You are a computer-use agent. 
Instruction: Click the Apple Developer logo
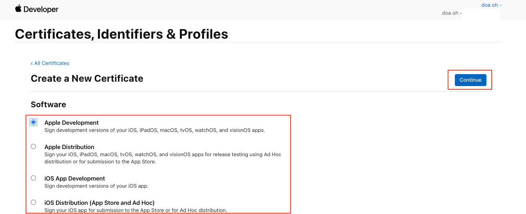point(37,9)
